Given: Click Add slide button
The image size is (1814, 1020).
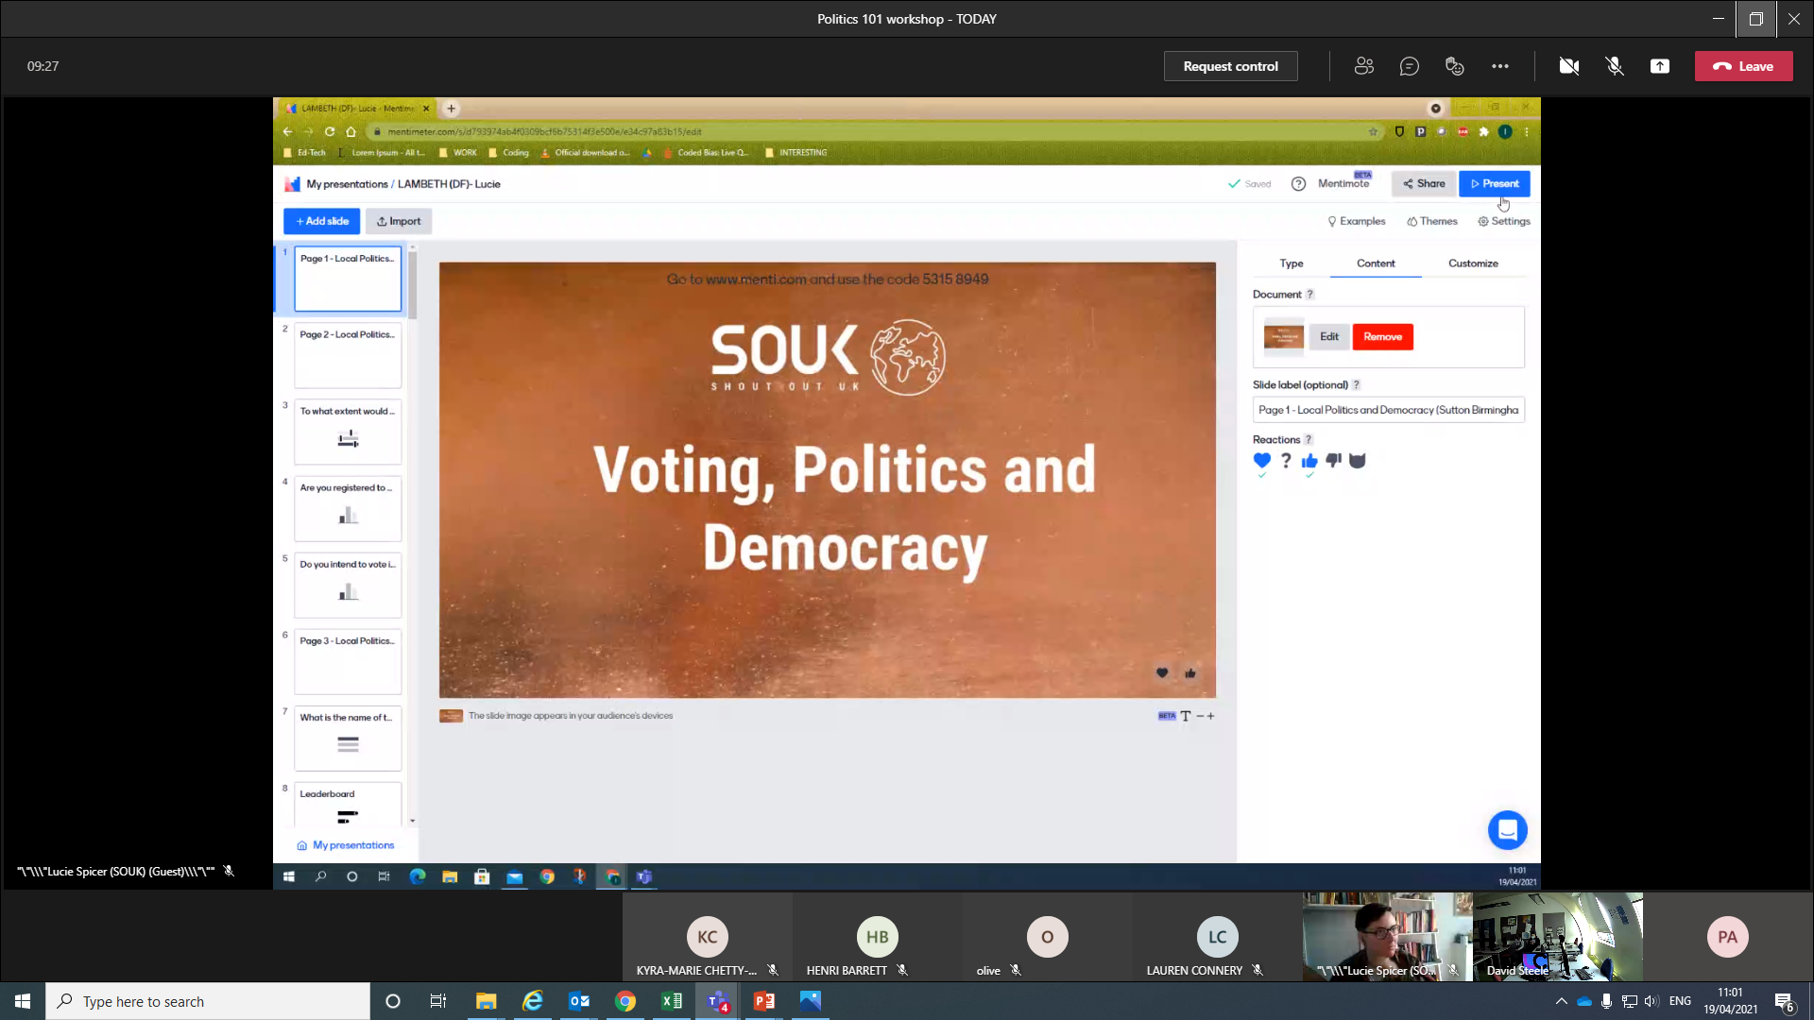Looking at the screenshot, I should [321, 221].
